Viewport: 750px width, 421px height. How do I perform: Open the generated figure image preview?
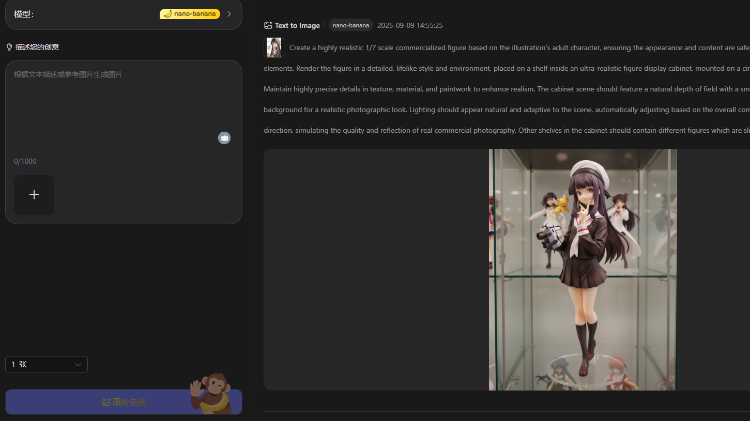click(583, 269)
